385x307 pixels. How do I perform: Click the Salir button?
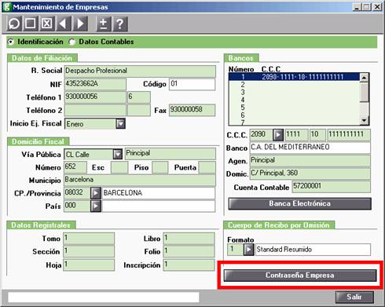pyautogui.click(x=354, y=297)
